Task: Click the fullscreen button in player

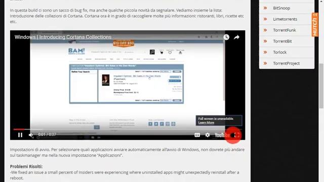Action: (x=237, y=135)
